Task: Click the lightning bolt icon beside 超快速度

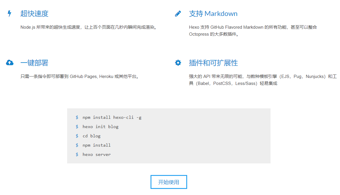Action: click(10, 13)
